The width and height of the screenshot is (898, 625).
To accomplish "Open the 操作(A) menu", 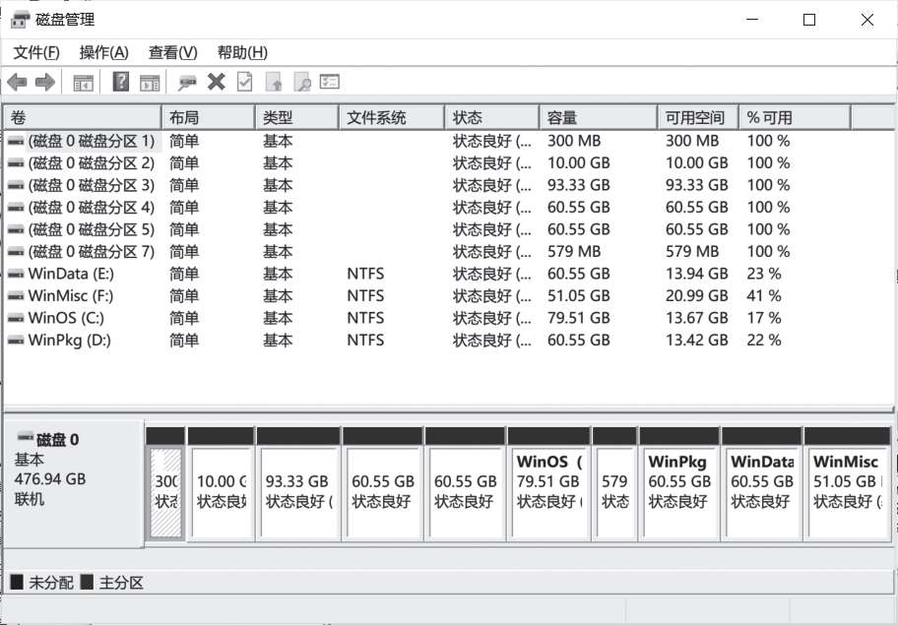I will point(103,52).
